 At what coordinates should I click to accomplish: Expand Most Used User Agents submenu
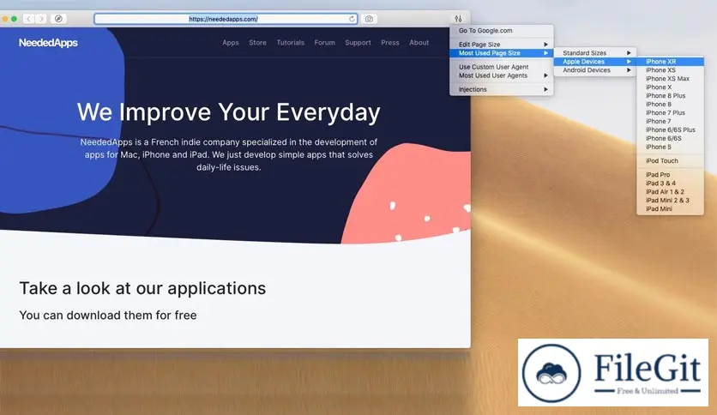(x=502, y=75)
